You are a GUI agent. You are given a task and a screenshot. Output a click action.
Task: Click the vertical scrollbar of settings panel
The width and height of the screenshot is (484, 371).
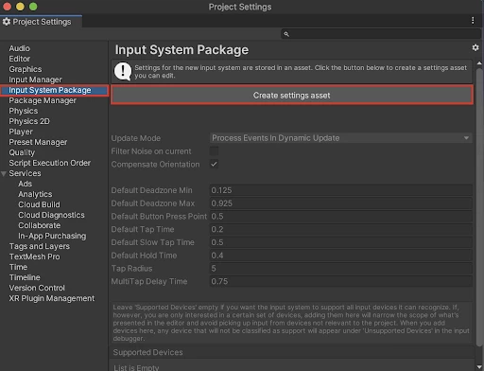point(479,206)
